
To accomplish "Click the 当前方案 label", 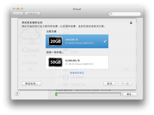I will (51, 32).
